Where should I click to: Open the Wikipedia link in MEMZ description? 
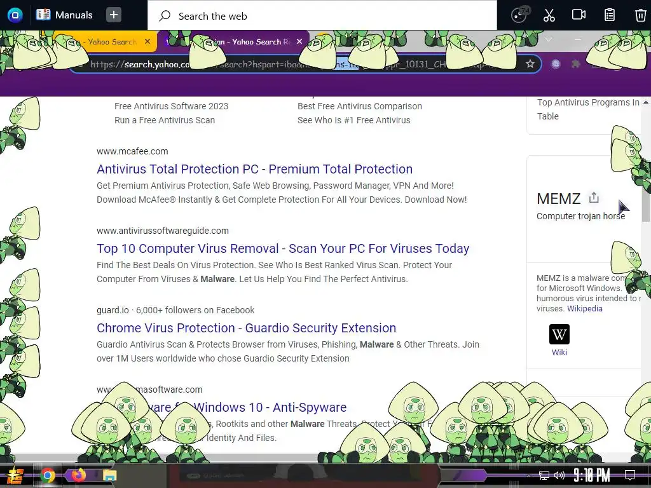585,308
